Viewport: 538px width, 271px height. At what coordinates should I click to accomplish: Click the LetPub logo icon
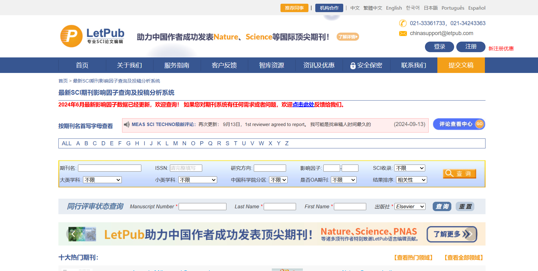(x=71, y=36)
